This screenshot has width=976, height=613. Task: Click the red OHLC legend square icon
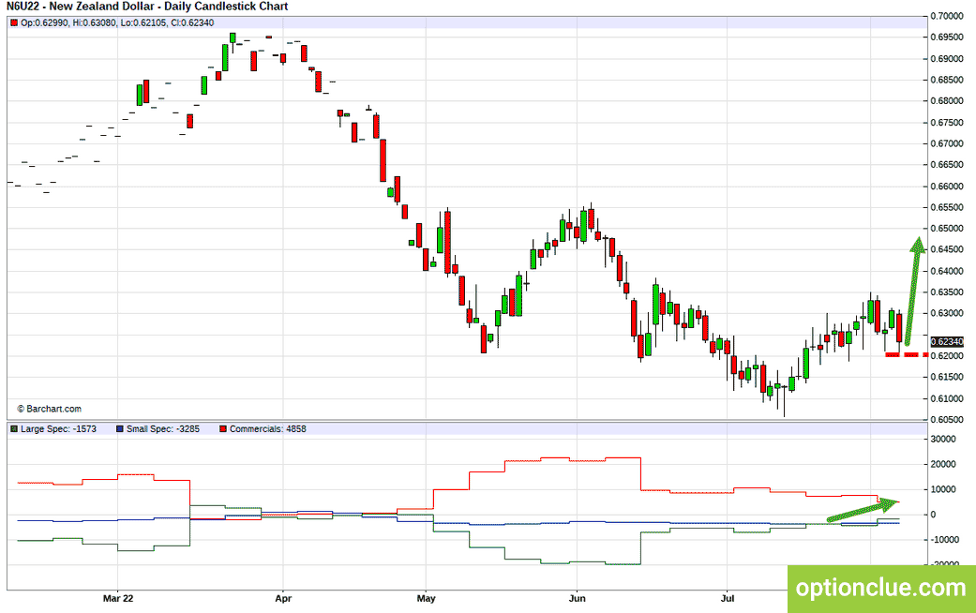pos(14,23)
